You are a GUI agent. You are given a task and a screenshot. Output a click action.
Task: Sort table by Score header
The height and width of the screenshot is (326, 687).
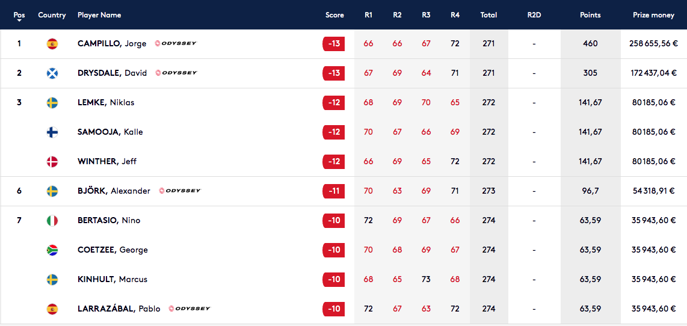[334, 15]
